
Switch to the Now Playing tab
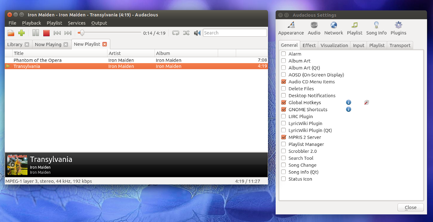click(x=49, y=44)
